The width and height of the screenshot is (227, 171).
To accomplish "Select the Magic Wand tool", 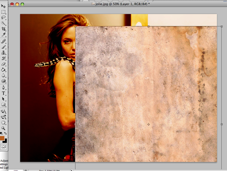I will pos(3,23).
